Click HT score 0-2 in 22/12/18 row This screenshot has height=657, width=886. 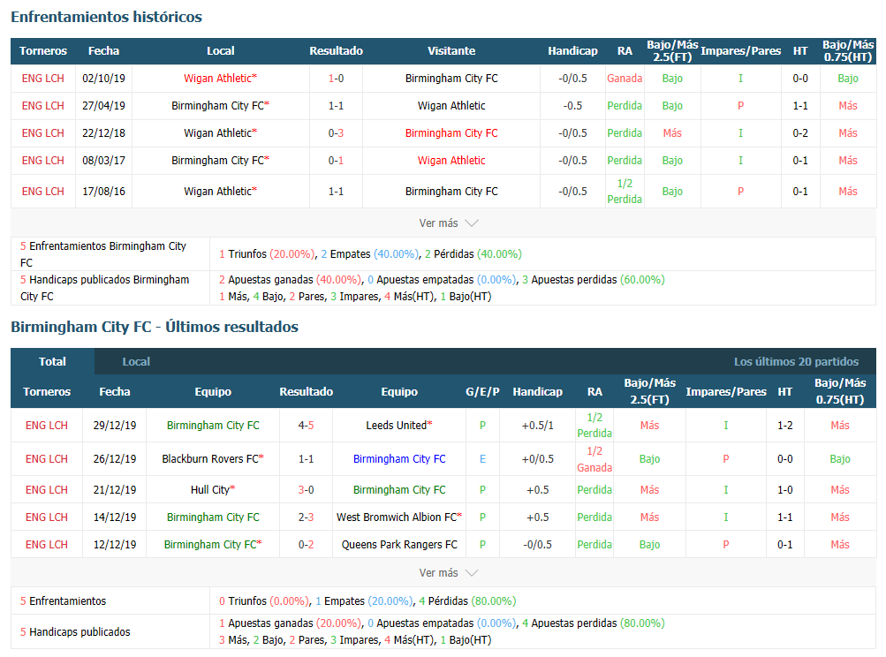tap(800, 133)
